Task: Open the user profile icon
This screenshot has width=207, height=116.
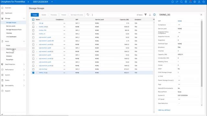Action: (x=199, y=2)
